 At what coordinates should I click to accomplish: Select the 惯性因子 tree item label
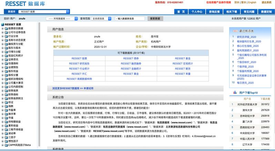(x=13, y=141)
